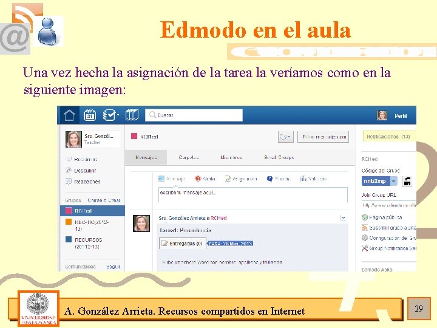This screenshot has height=328, width=437.
Task: Switch to the Small Groups tab
Action: point(279,157)
